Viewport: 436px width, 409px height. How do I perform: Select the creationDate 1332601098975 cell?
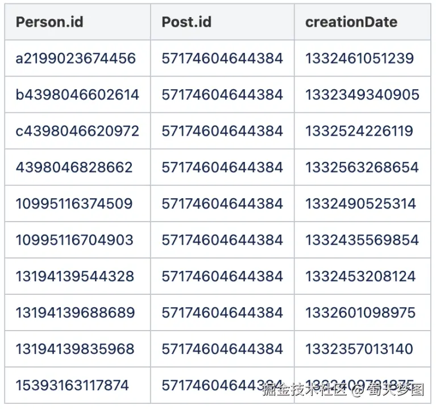pos(360,313)
